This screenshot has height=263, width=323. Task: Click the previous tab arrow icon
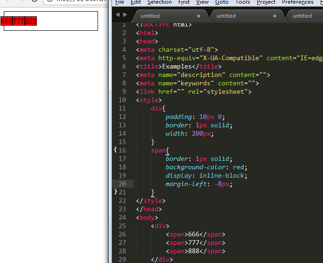(118, 15)
